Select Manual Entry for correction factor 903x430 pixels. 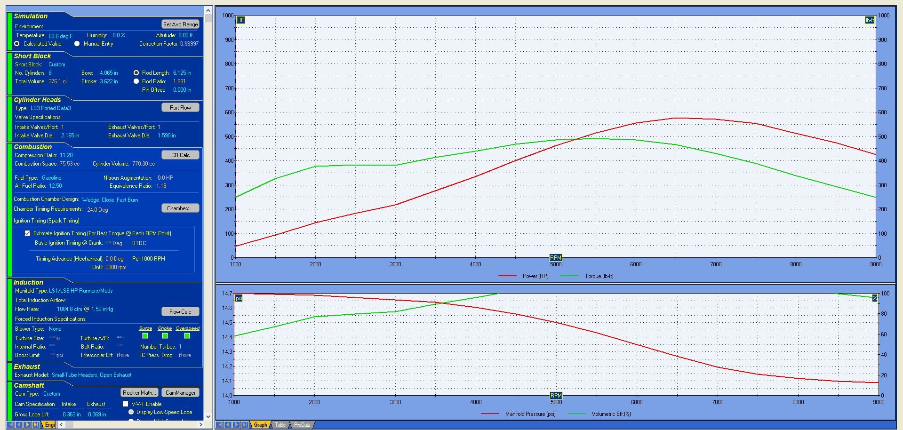[x=77, y=43]
